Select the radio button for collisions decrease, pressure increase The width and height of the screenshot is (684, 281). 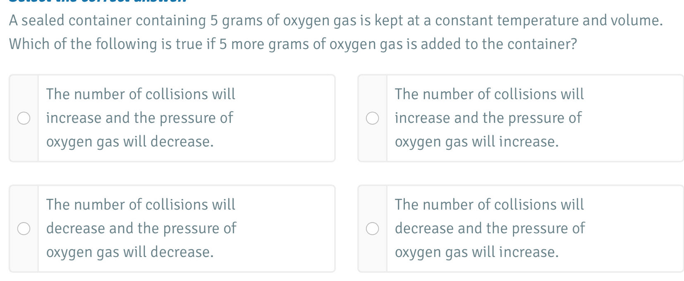click(x=372, y=229)
